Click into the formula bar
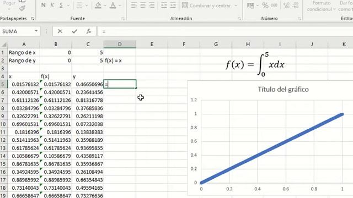Viewport: 353px width, 198px height. [225, 31]
